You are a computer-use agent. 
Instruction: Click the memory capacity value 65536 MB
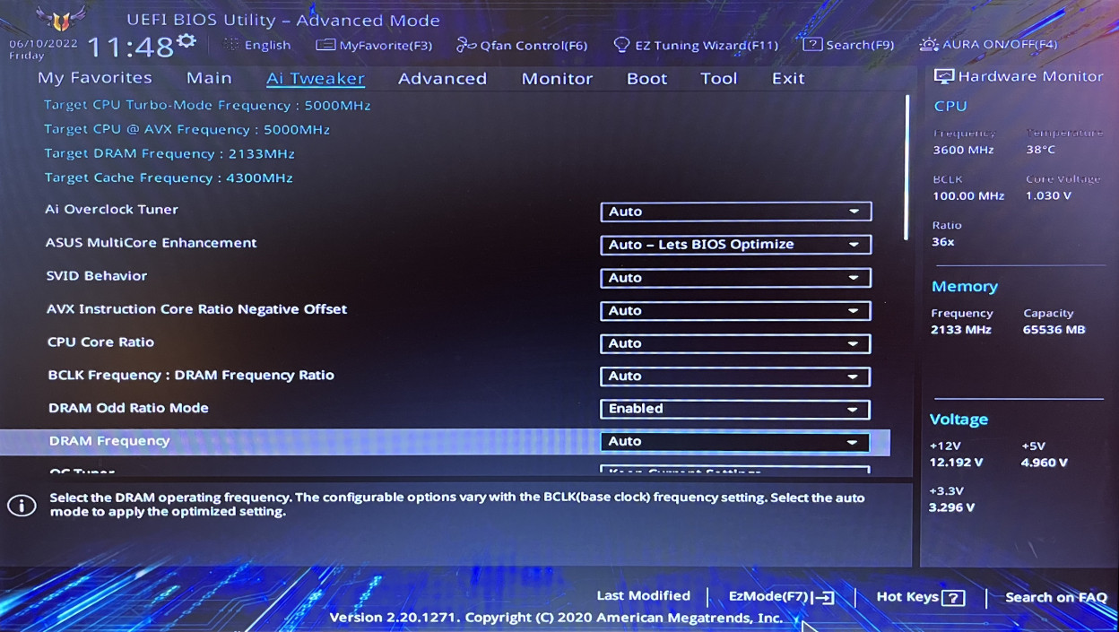tap(1054, 330)
